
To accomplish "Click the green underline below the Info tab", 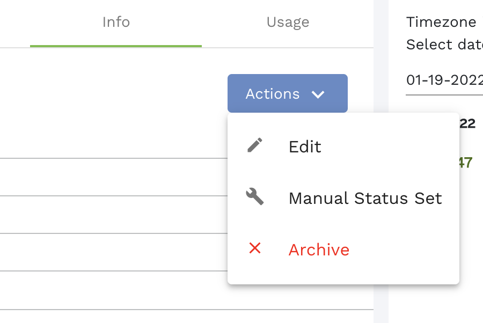I will click(116, 46).
